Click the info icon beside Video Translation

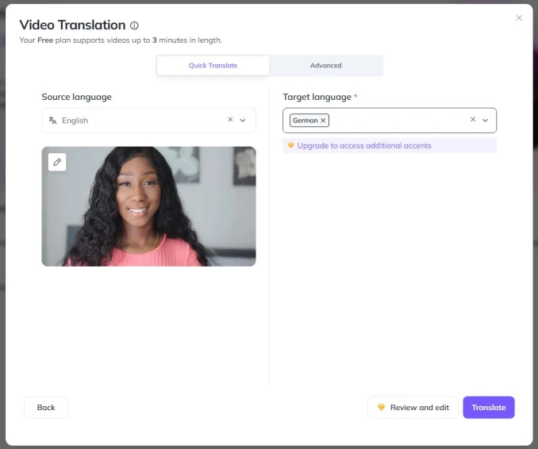pos(134,25)
